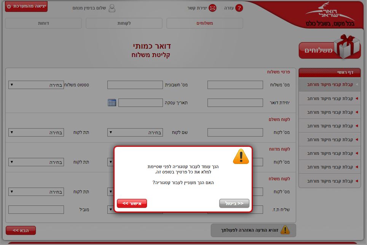Click the gift box משלוחים banner

pyautogui.click(x=330, y=47)
